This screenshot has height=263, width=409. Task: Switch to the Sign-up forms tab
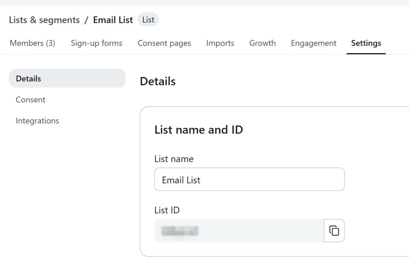coord(97,43)
